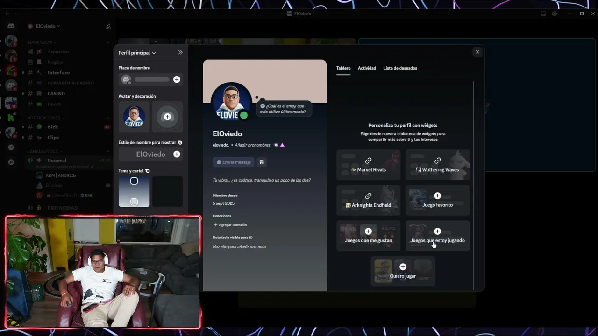Click the invite people icon beside ElOviedo server name
The height and width of the screenshot is (336, 598).
coord(108,27)
